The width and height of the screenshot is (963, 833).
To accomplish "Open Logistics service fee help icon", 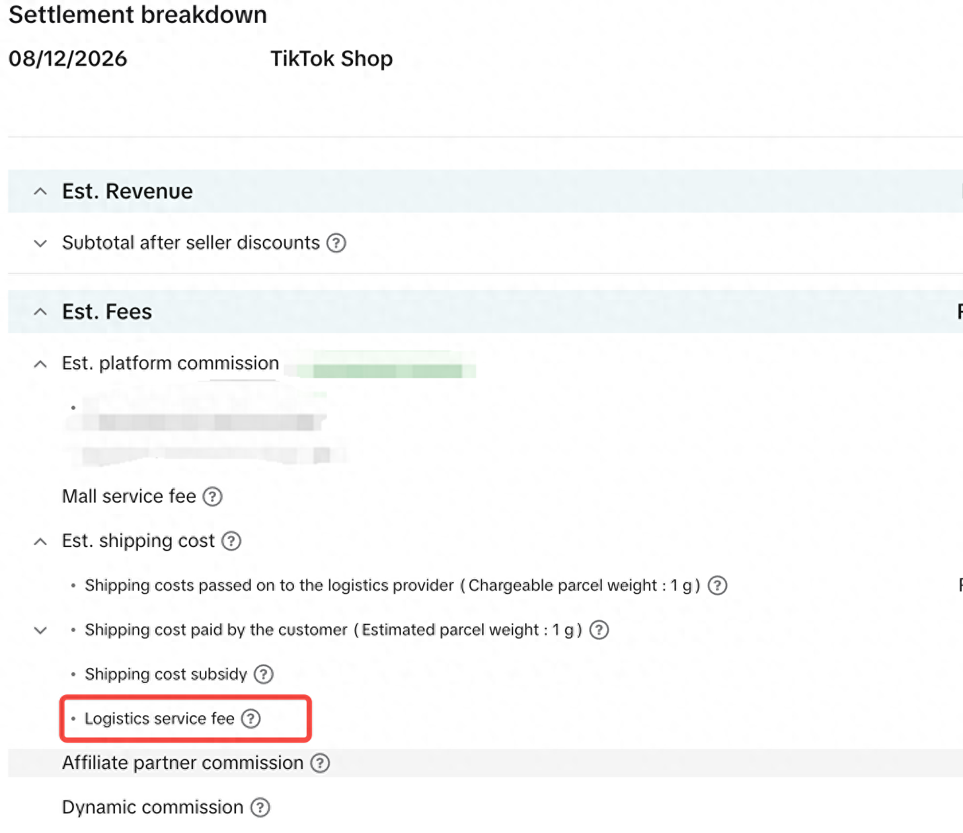I will (251, 719).
